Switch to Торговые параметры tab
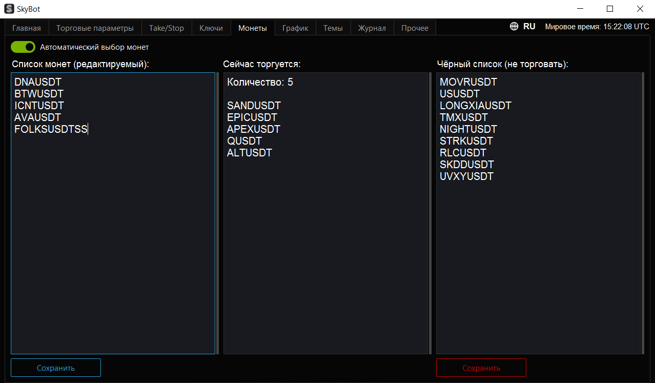 pos(95,28)
